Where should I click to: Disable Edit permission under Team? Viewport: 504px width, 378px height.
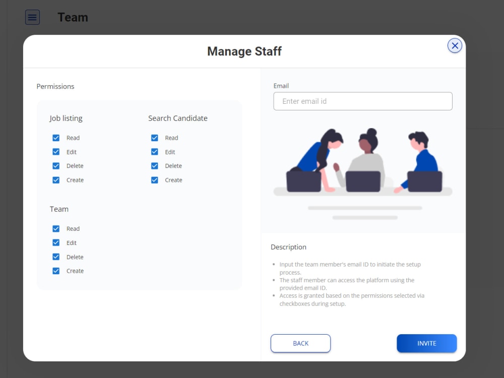[x=56, y=243]
